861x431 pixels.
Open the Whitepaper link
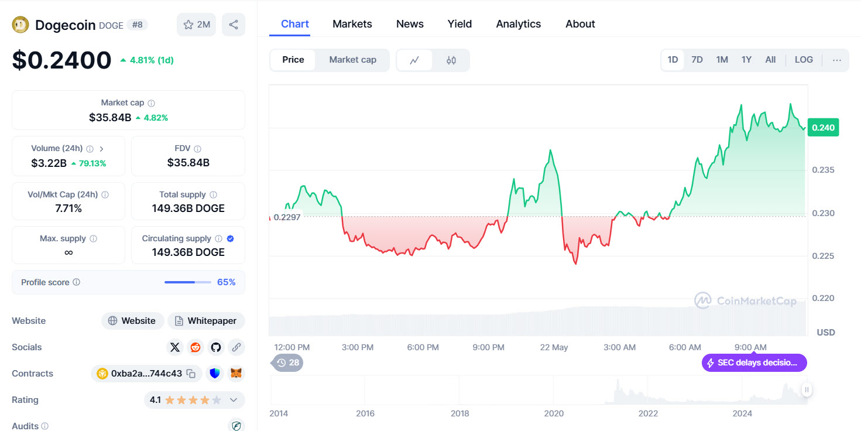[x=206, y=321]
